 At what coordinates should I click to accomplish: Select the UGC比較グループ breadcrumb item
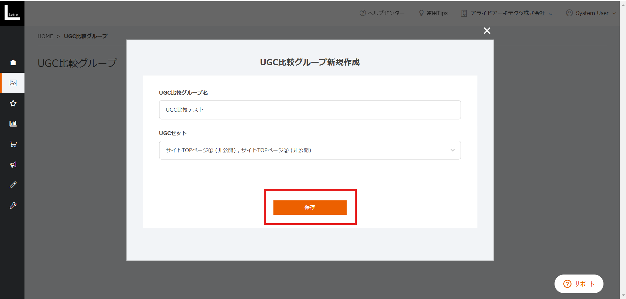pyautogui.click(x=86, y=36)
